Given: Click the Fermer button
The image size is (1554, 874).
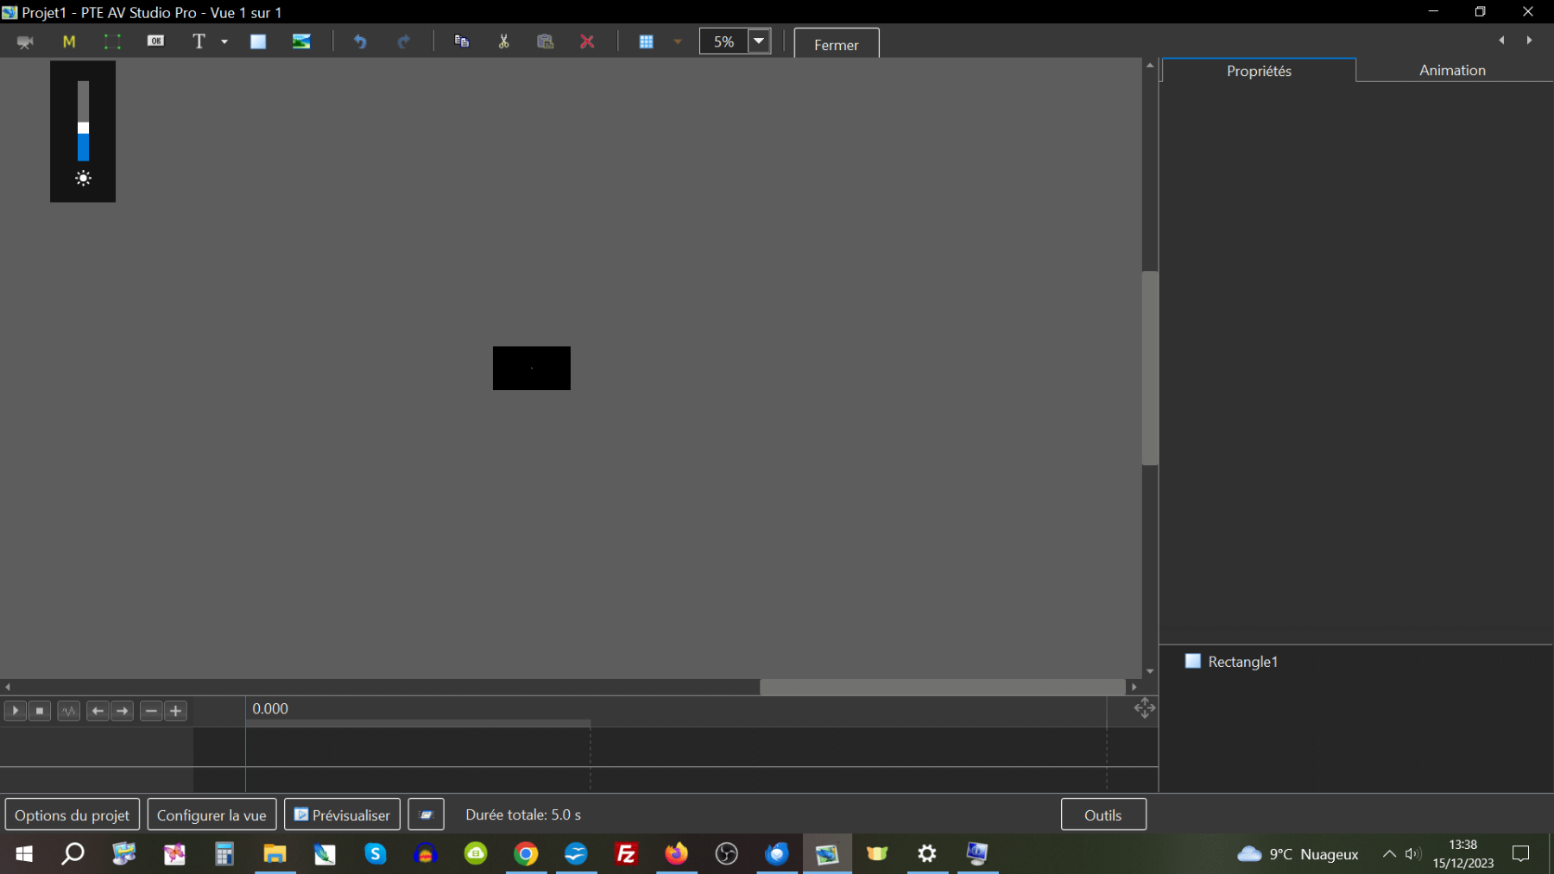Looking at the screenshot, I should coord(836,45).
